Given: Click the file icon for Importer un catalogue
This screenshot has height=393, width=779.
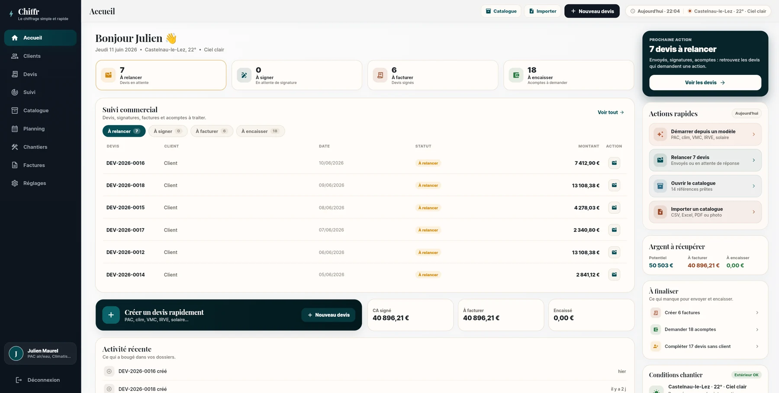Looking at the screenshot, I should point(660,212).
